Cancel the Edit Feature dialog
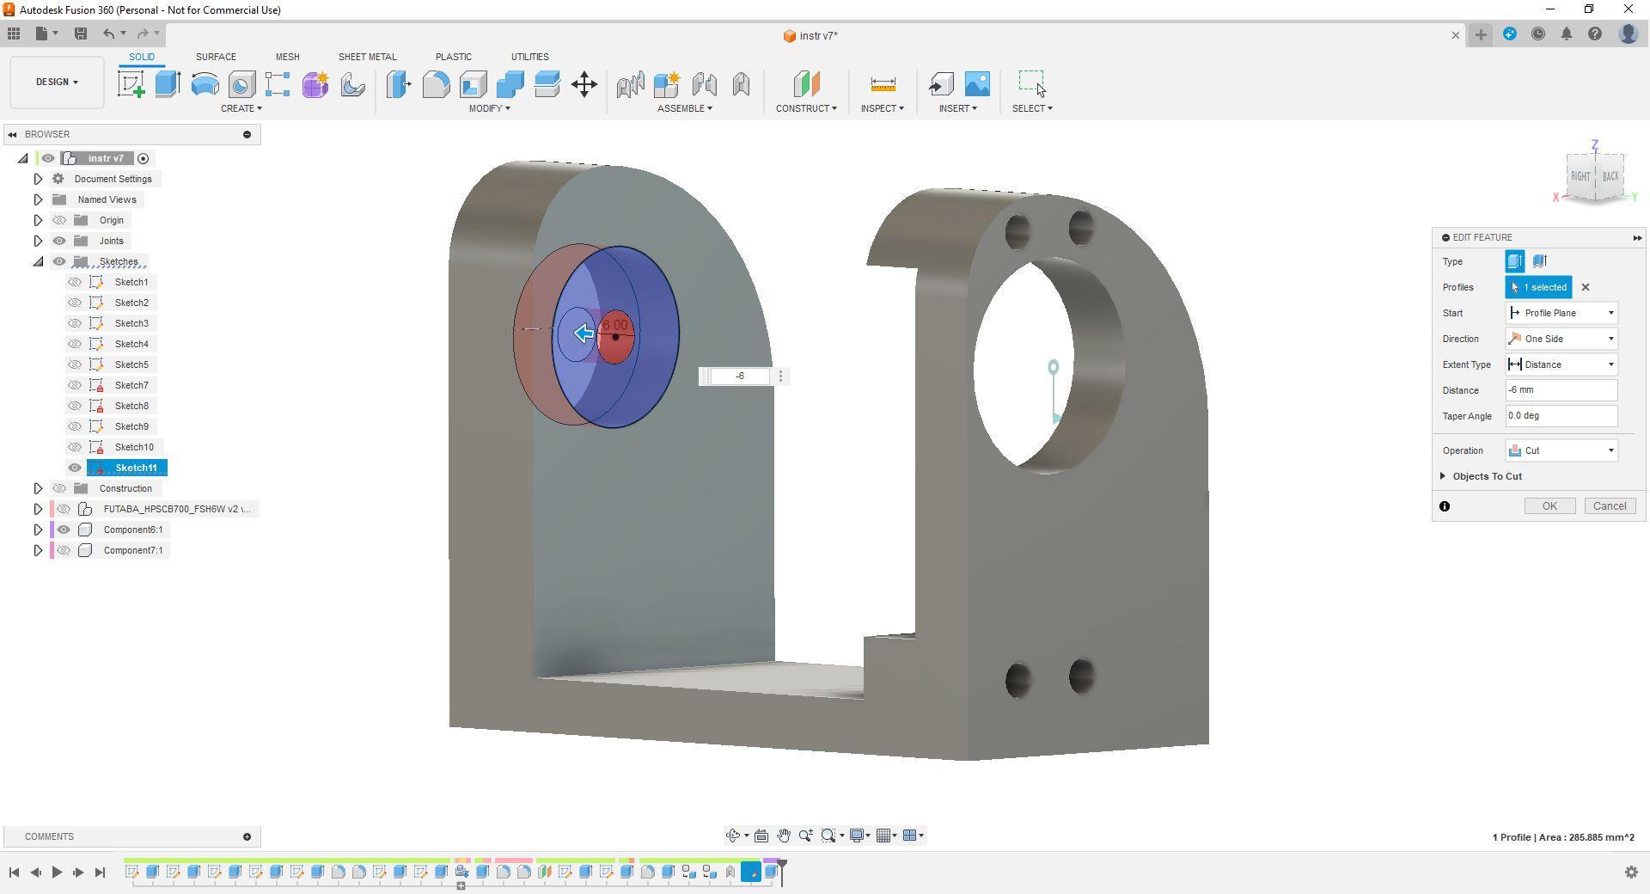The height and width of the screenshot is (894, 1650). point(1610,506)
